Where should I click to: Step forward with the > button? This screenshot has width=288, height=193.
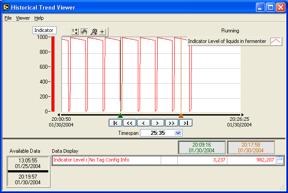pos(157,123)
